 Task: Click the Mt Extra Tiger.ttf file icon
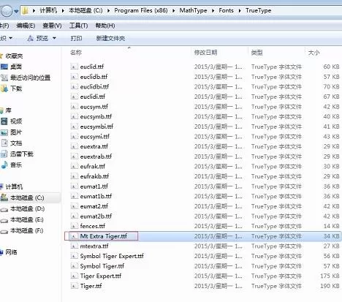pos(74,236)
